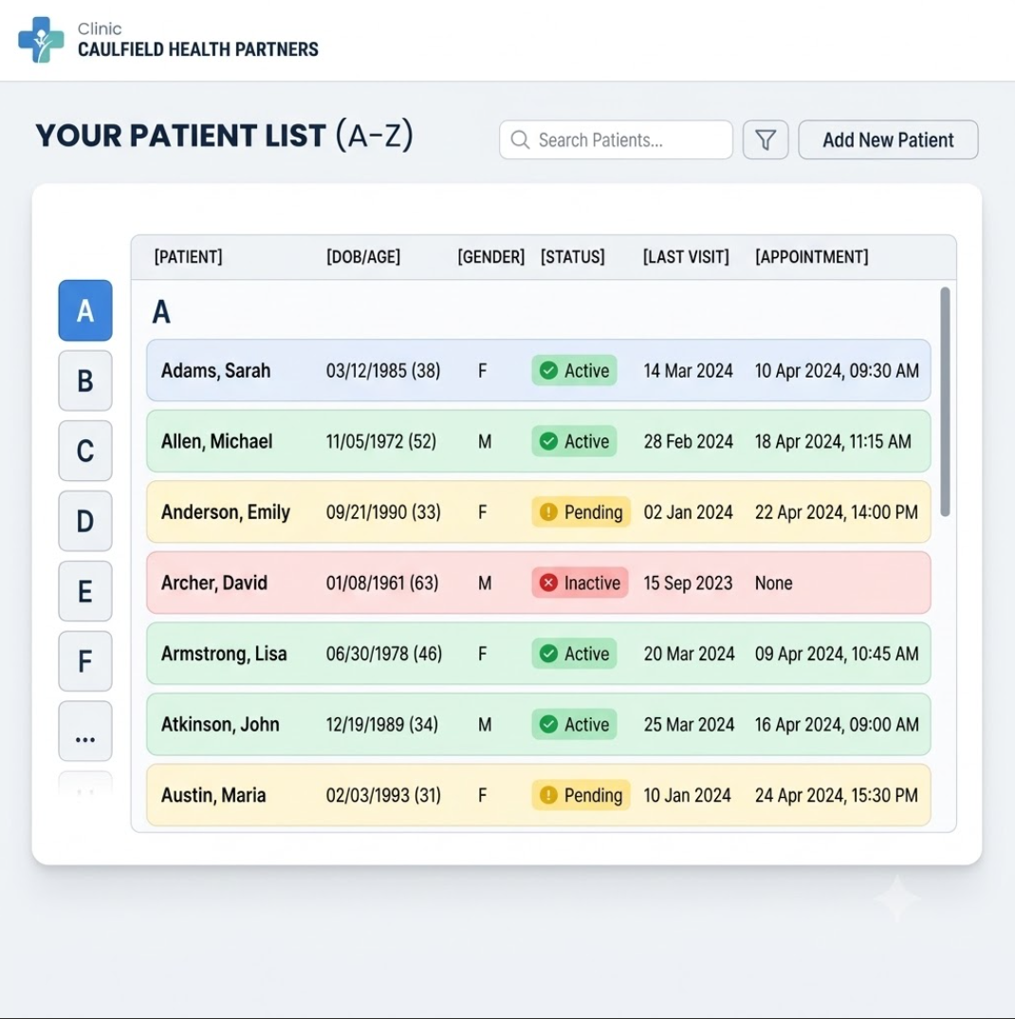Click date of birth 01/08/1961 (63)
This screenshot has height=1019, width=1015.
tap(382, 584)
